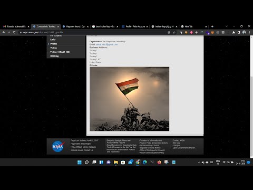Image resolution: width=253 pixels, height=190 pixels.
Task: Expand the Photos sidebar arrow
Action: (48, 44)
